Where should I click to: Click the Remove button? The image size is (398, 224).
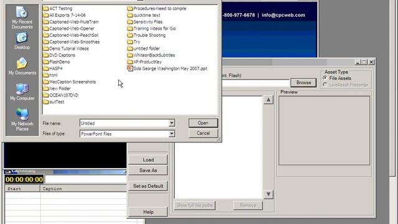point(248,205)
